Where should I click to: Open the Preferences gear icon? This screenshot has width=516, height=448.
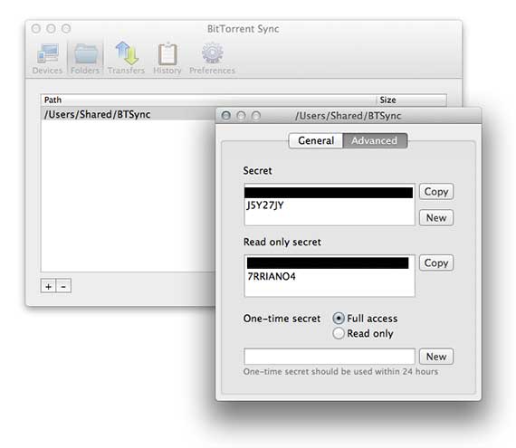(212, 58)
